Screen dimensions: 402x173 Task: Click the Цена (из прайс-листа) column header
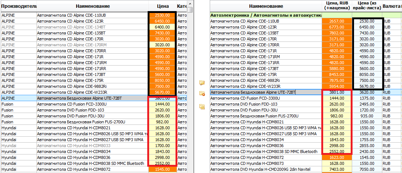[367, 6]
